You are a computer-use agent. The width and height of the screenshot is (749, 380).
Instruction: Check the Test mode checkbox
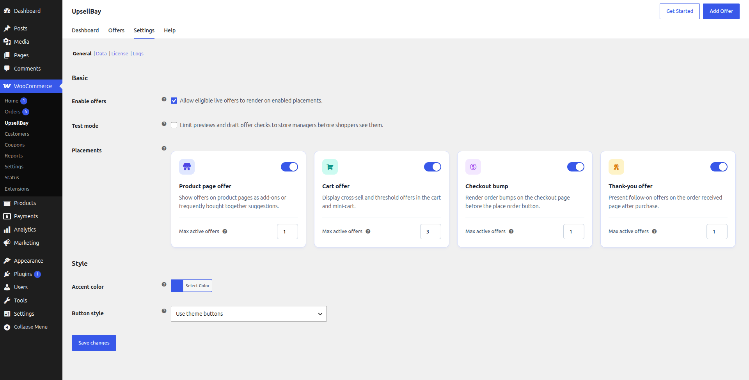pyautogui.click(x=174, y=125)
